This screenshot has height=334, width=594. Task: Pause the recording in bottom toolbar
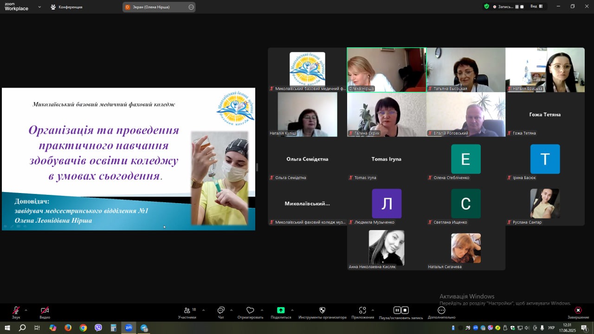[x=397, y=310]
